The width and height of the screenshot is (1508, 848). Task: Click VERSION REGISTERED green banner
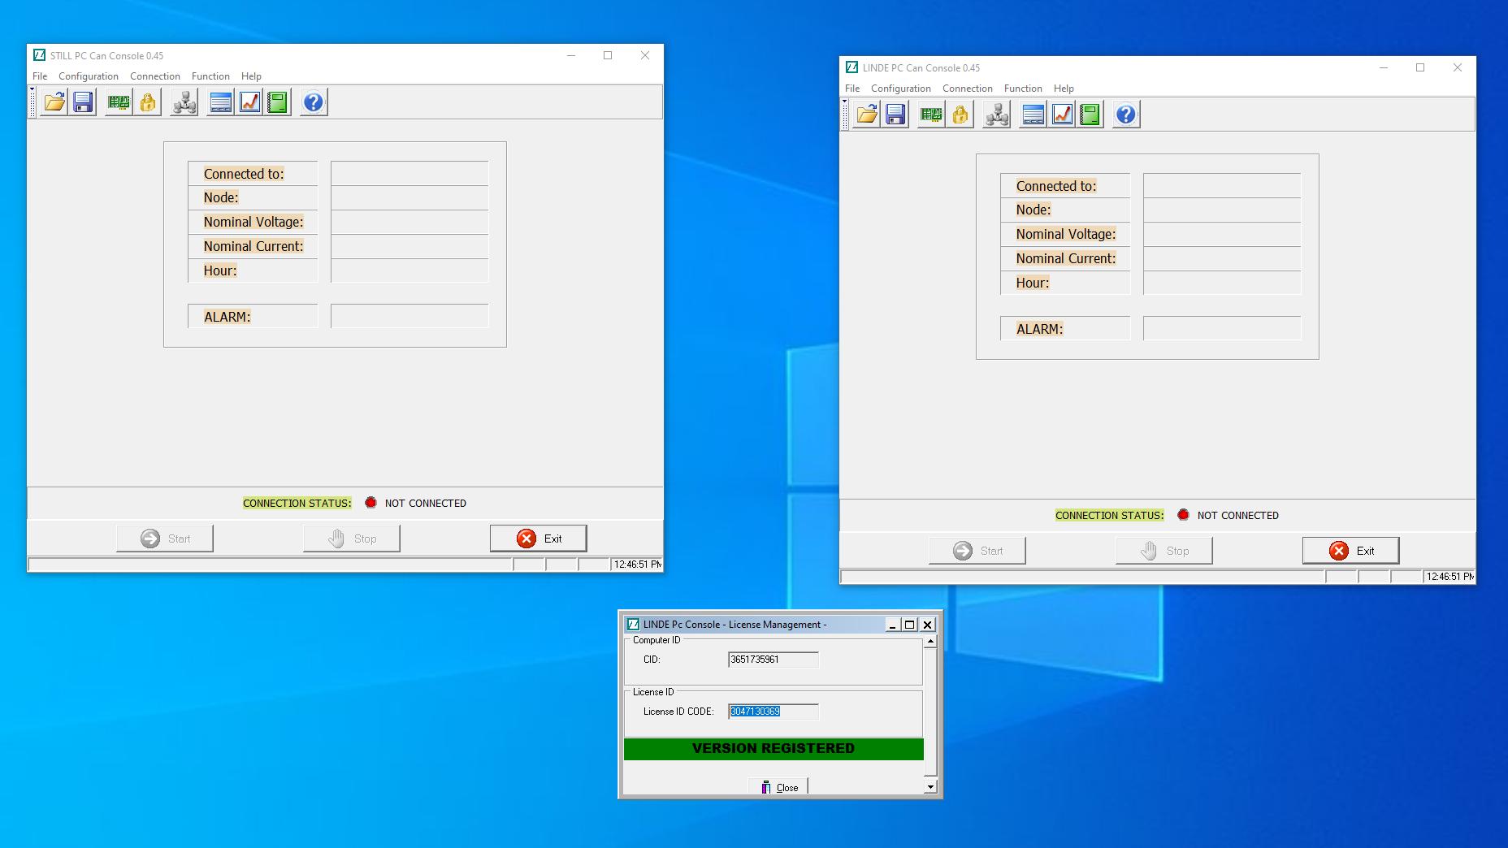click(773, 749)
